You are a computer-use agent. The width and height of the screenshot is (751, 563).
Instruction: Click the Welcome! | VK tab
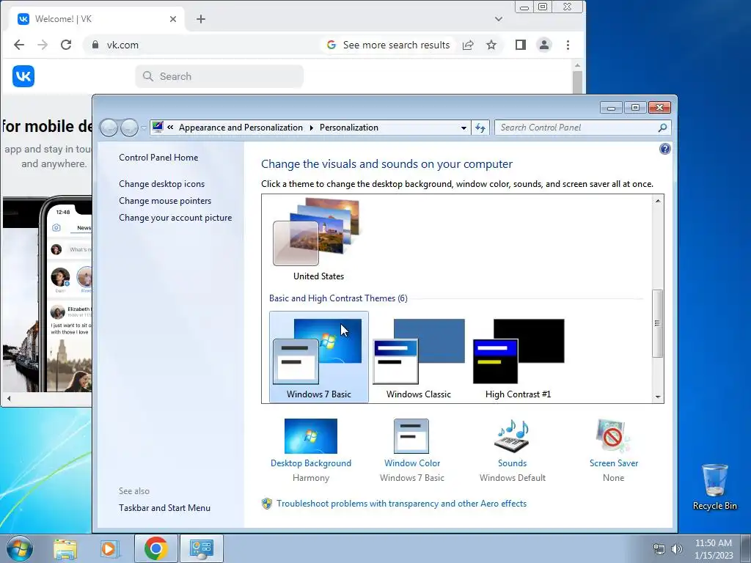tap(97, 19)
